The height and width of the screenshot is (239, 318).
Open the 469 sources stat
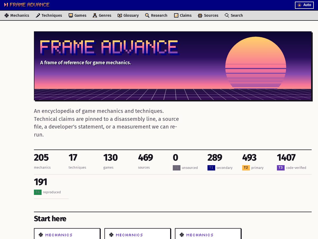click(x=155, y=162)
